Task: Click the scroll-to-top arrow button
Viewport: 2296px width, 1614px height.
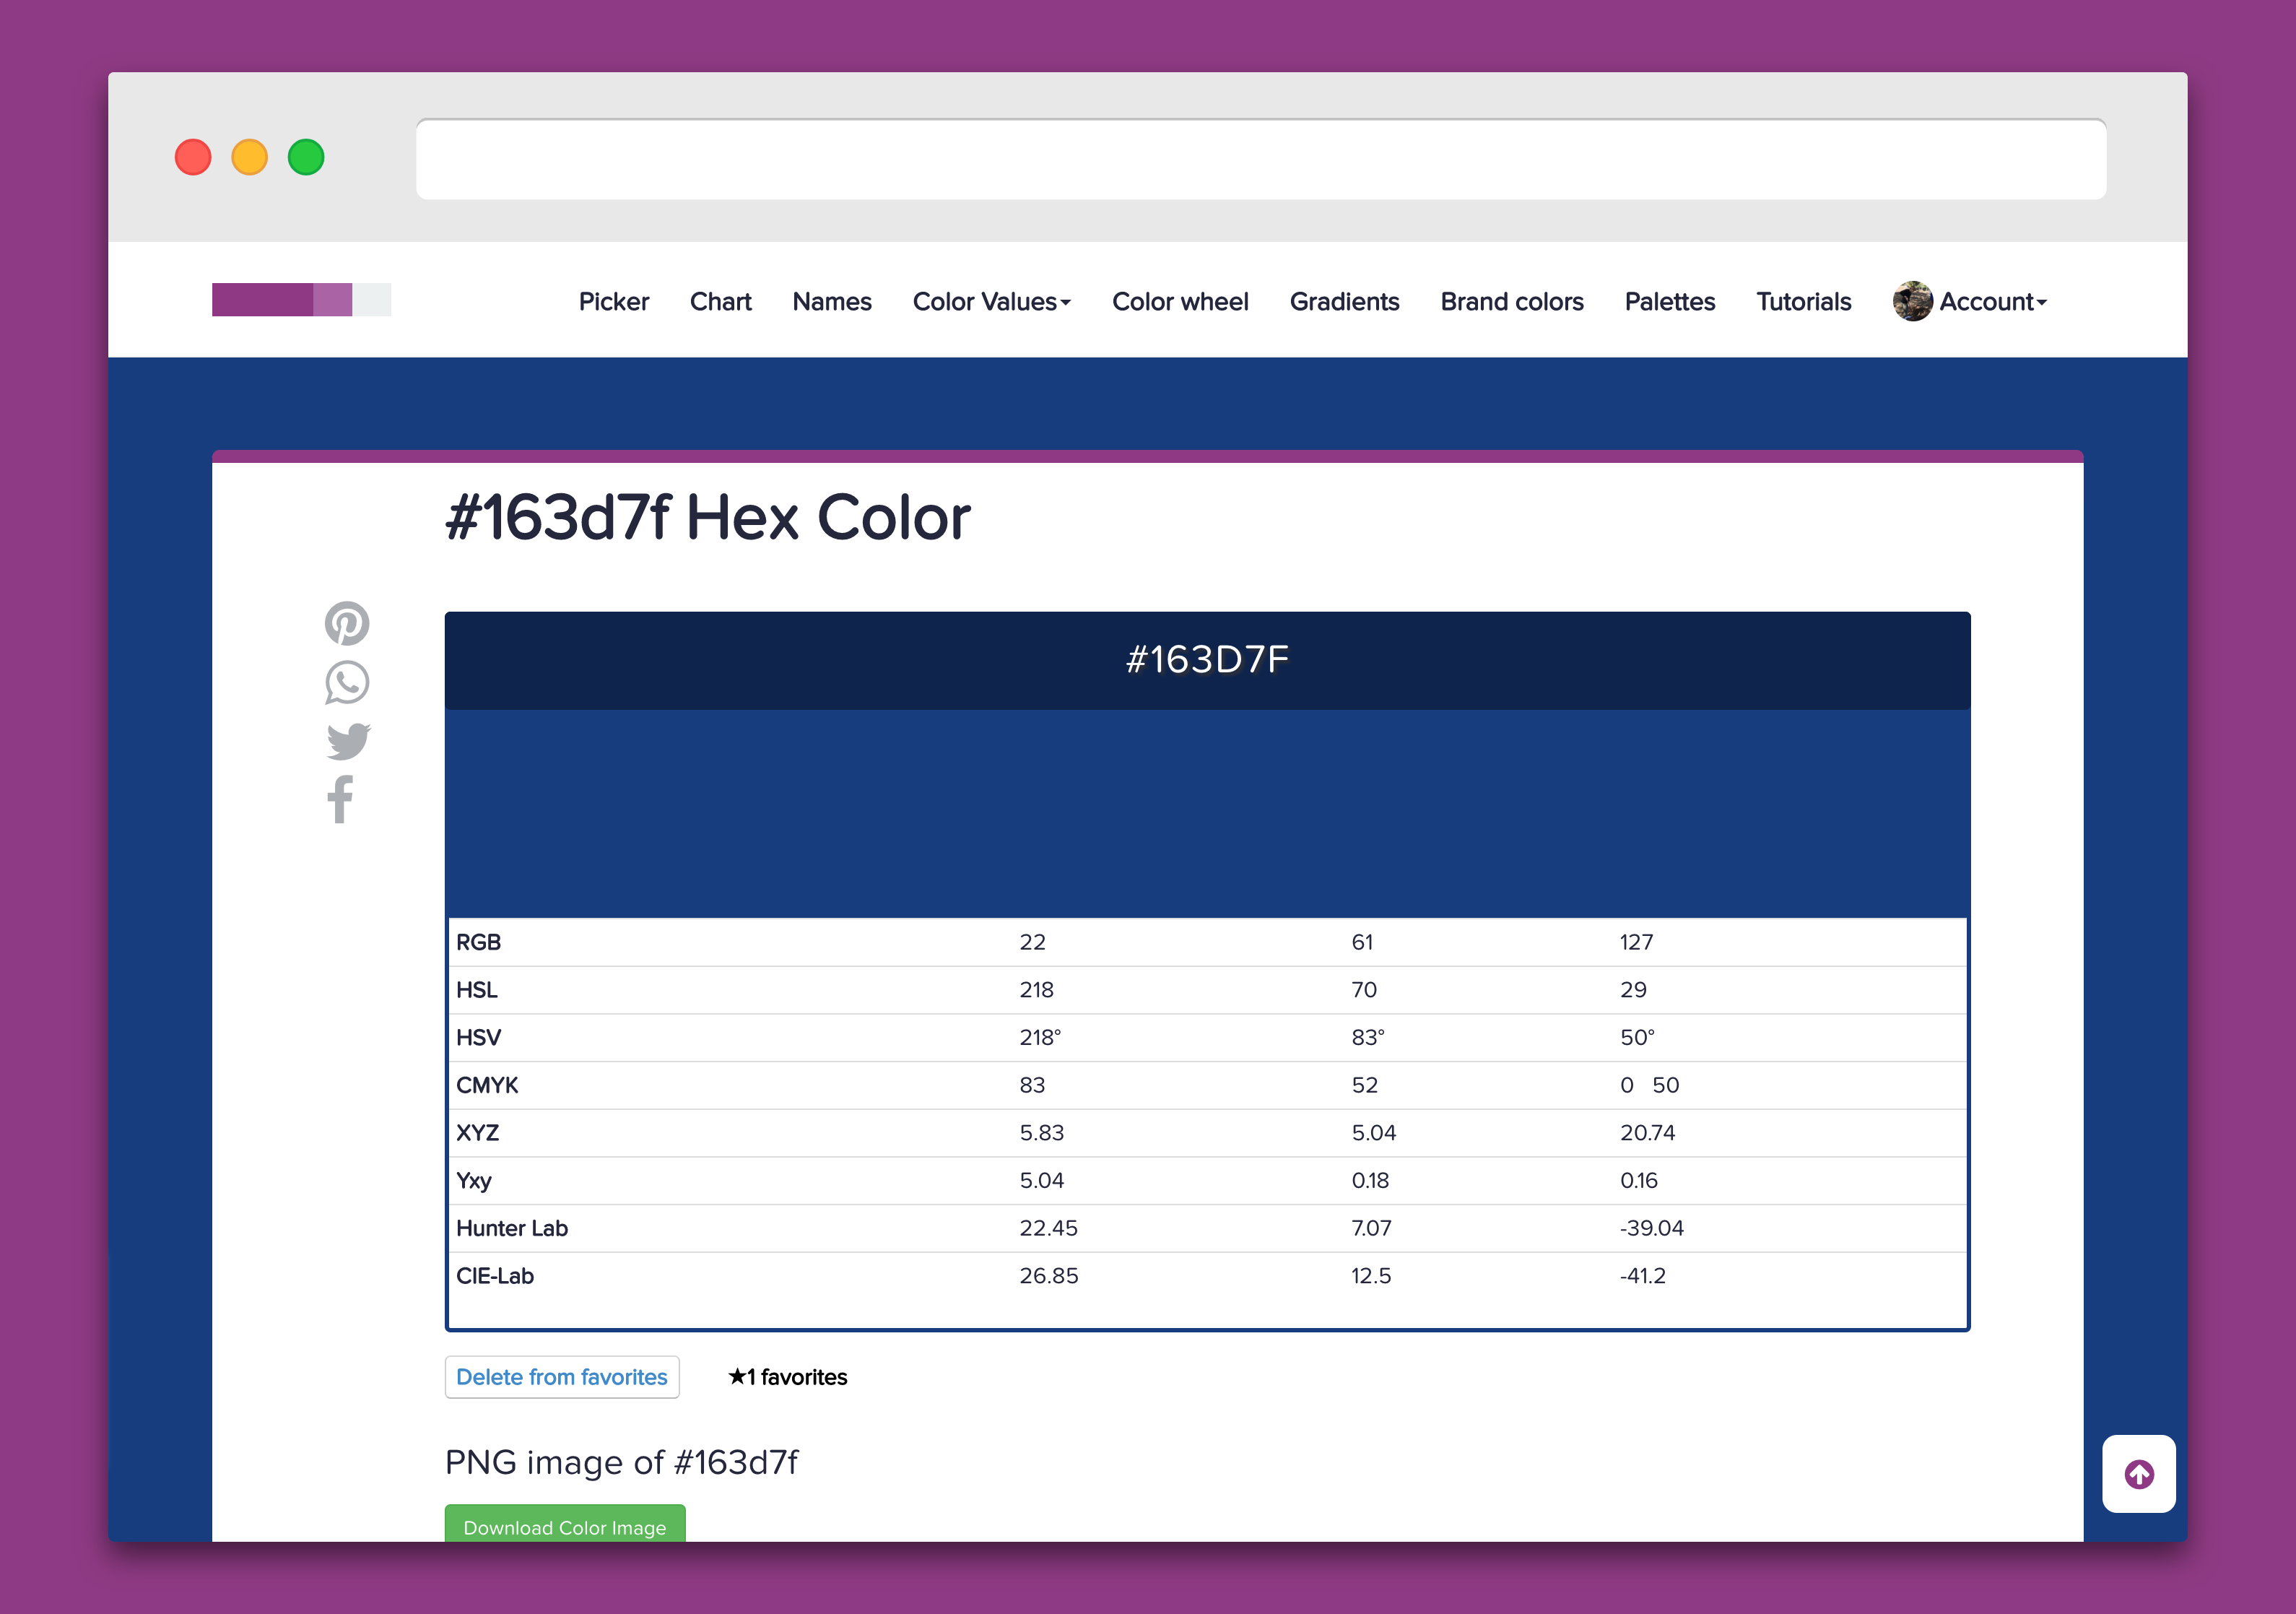Action: (2139, 1474)
